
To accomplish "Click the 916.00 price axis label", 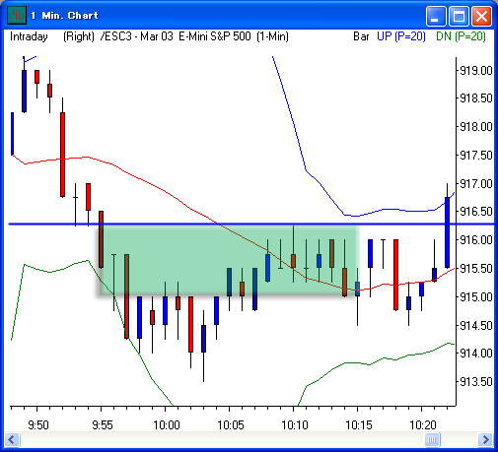I will point(476,240).
